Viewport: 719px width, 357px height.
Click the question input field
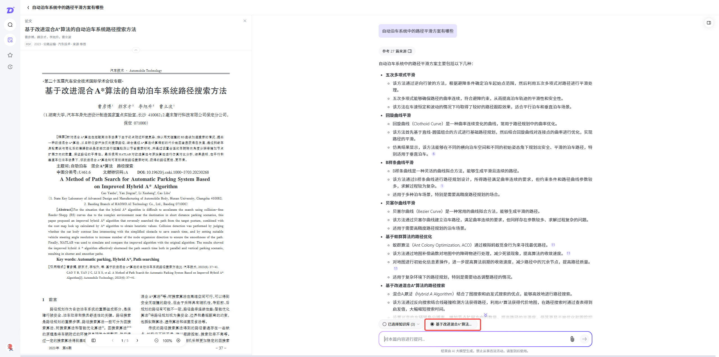(475, 339)
